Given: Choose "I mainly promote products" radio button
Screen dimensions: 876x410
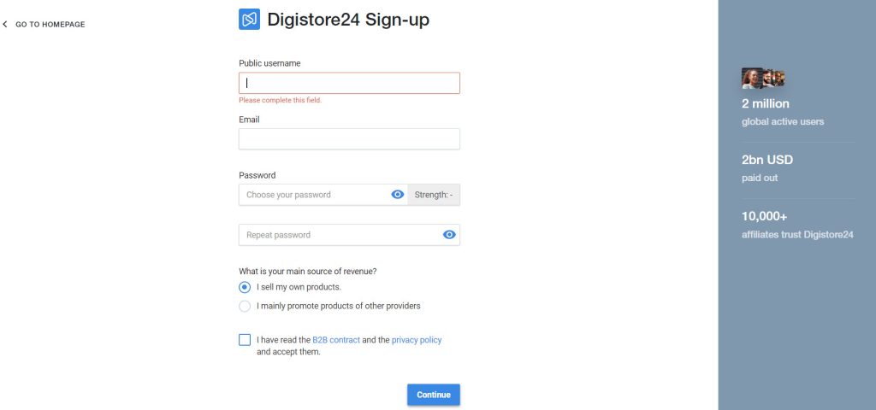Looking at the screenshot, I should pos(246,306).
